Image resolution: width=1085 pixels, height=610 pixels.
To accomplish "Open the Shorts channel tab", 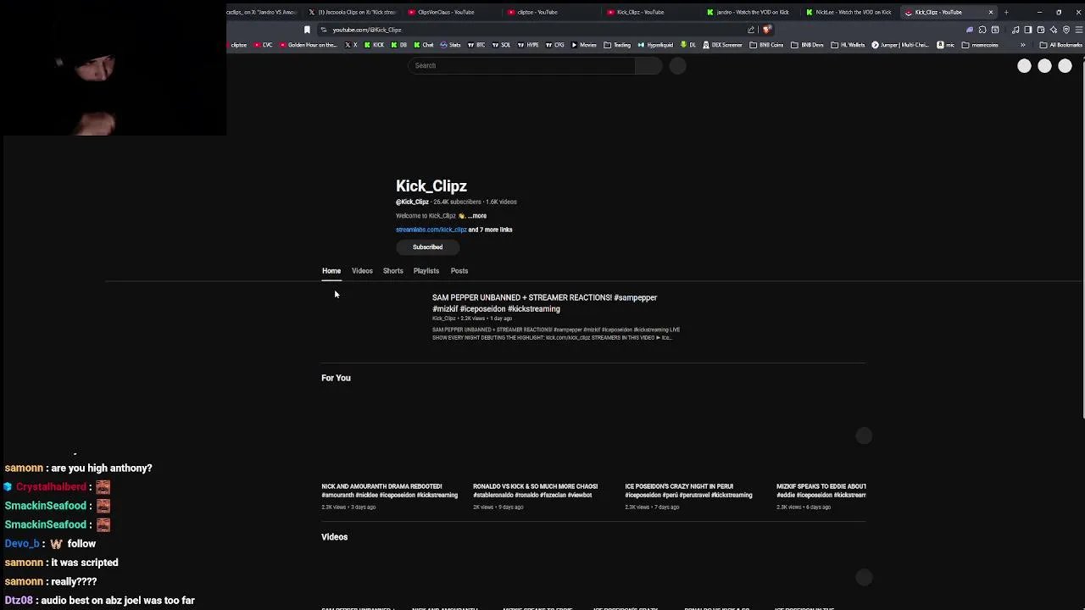I will tap(392, 271).
